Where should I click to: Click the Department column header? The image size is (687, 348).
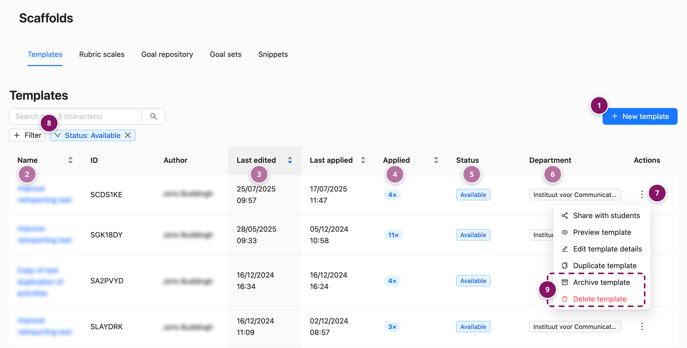(550, 160)
